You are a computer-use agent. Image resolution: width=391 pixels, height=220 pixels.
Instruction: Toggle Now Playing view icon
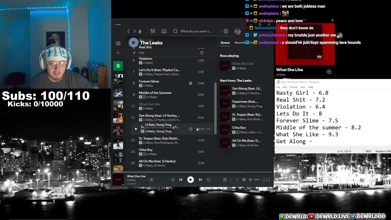[225, 180]
